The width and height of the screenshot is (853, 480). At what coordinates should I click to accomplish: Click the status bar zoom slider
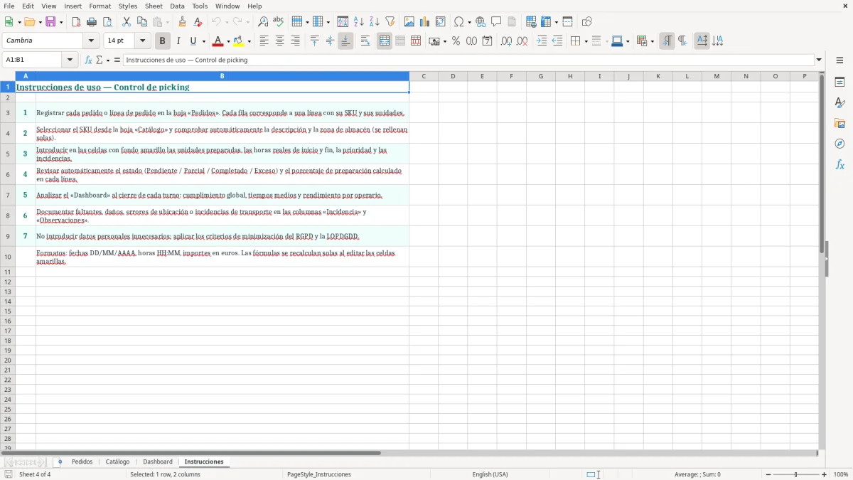tap(796, 474)
